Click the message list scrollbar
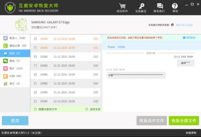 (x=101, y=40)
